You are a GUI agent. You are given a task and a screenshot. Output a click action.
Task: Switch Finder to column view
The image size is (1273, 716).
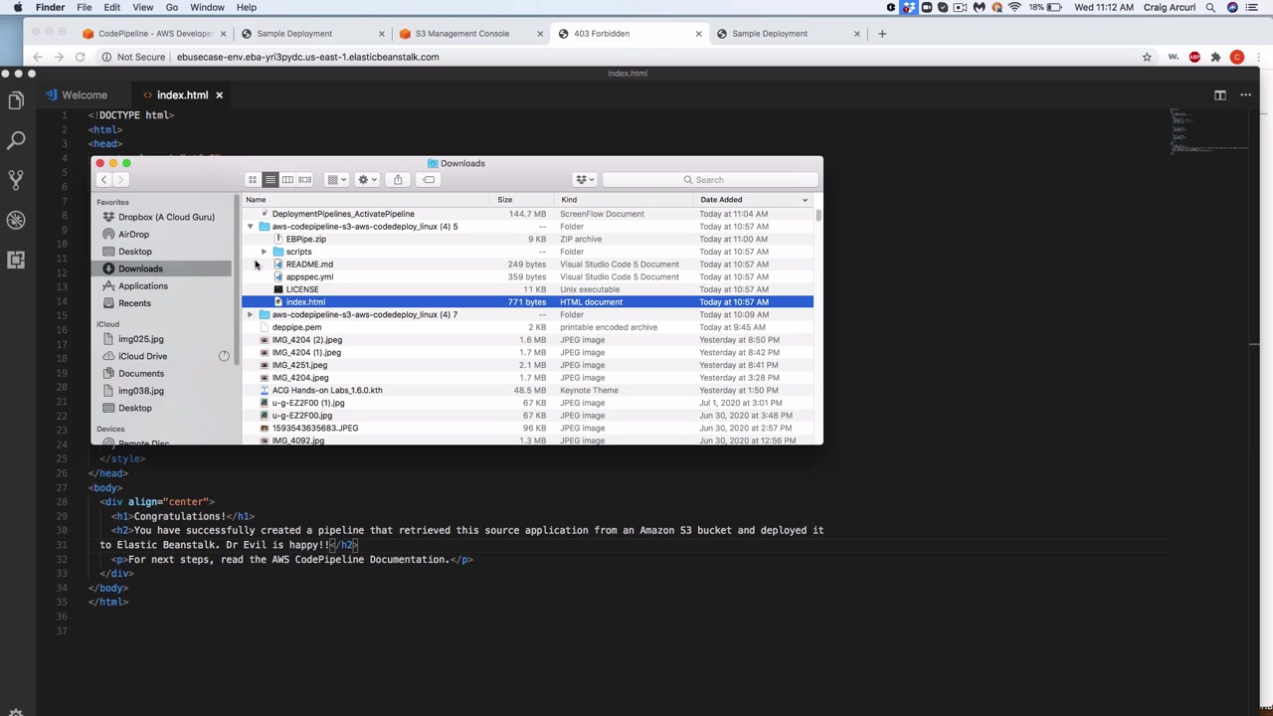287,180
